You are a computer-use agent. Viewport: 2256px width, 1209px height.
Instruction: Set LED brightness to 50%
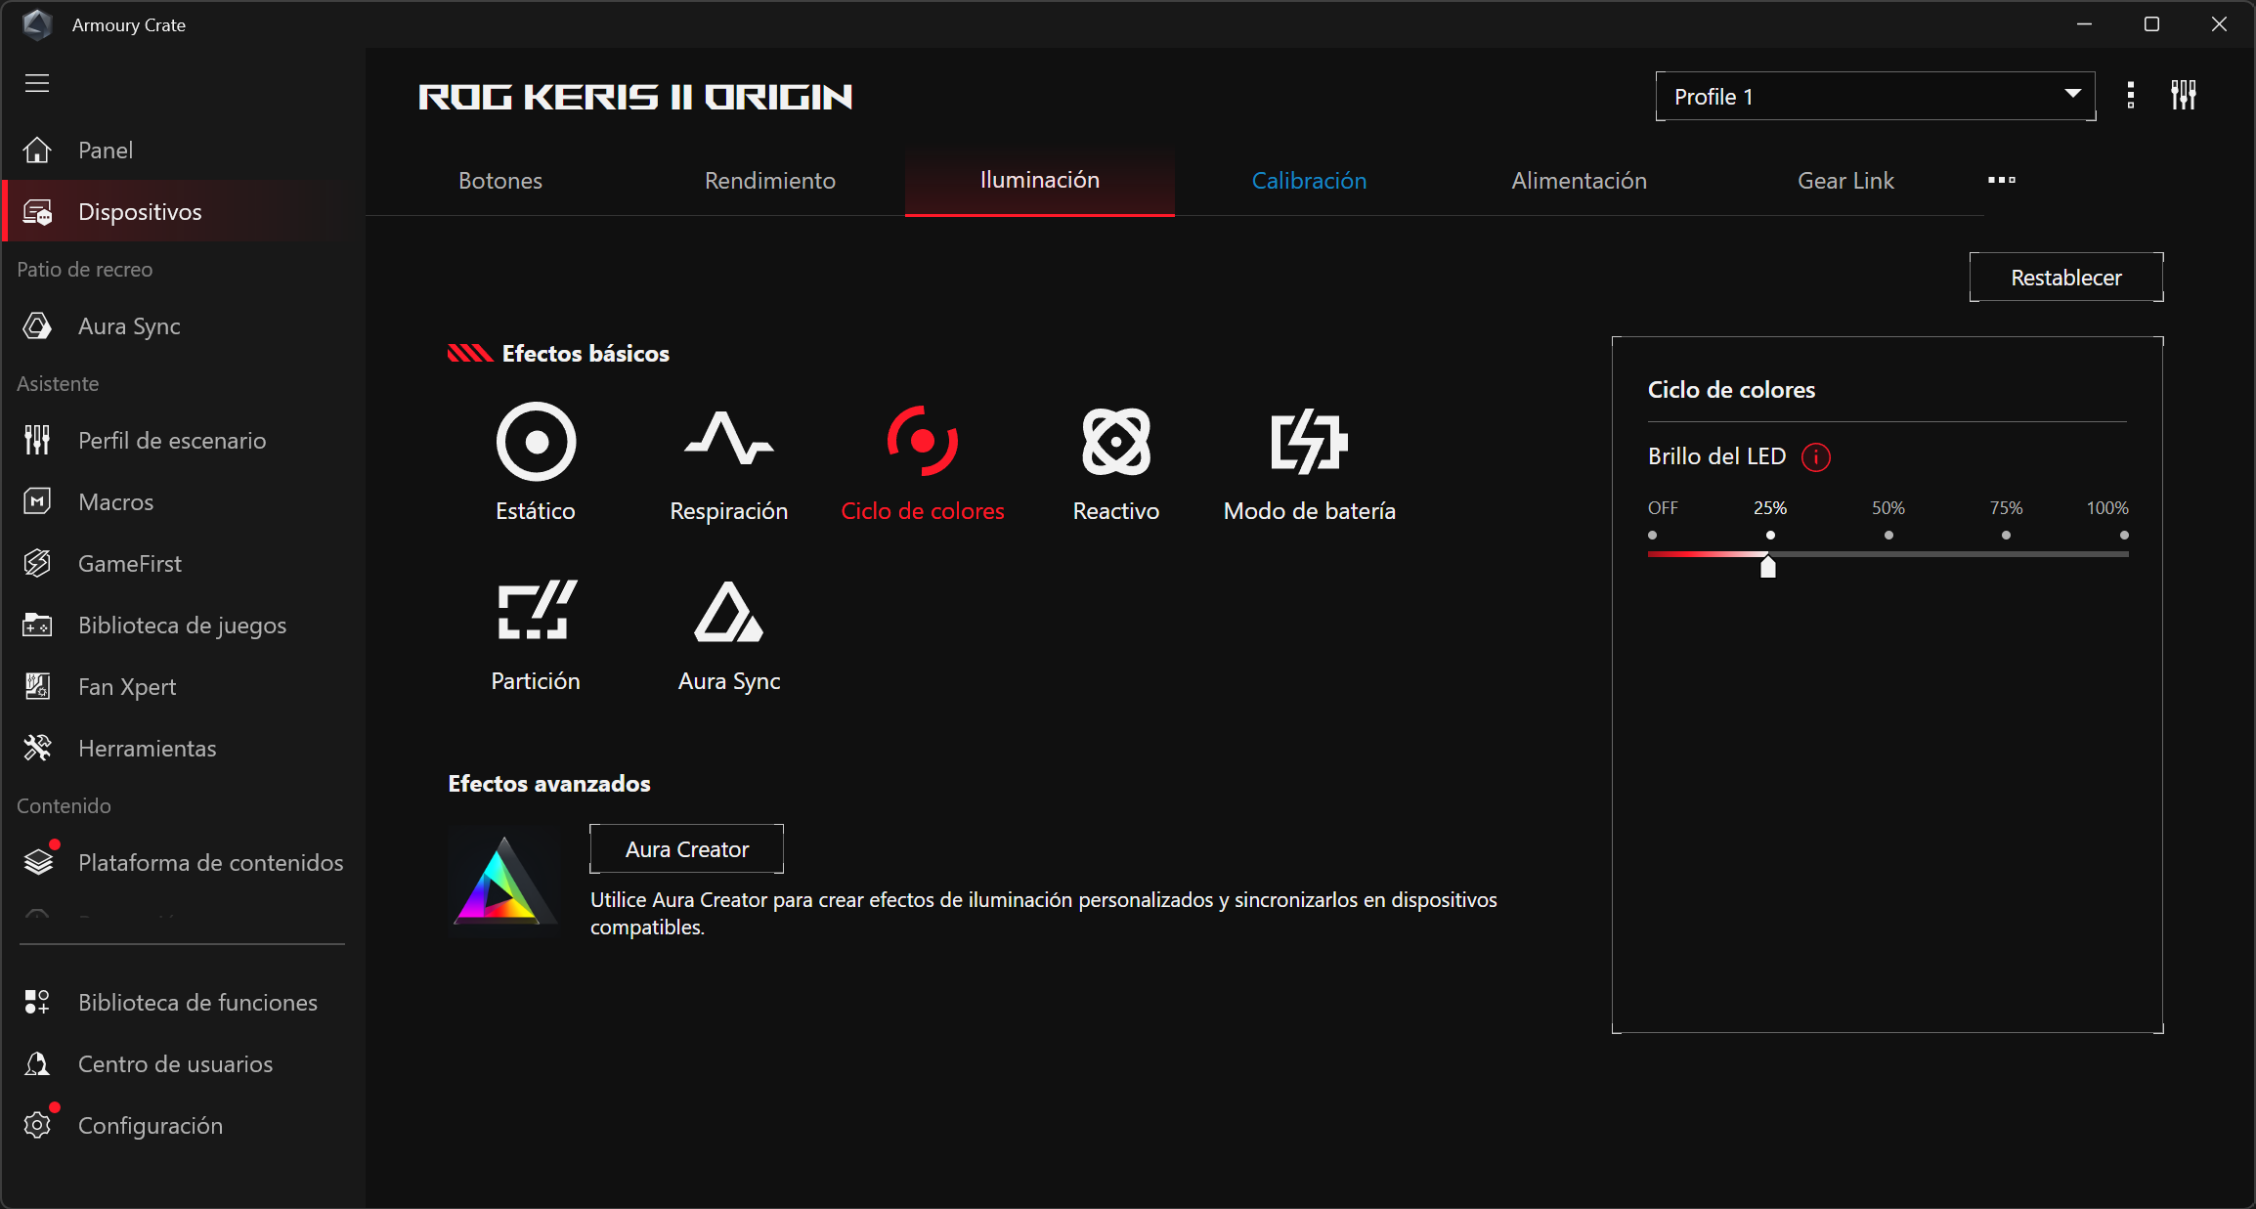[x=1888, y=535]
